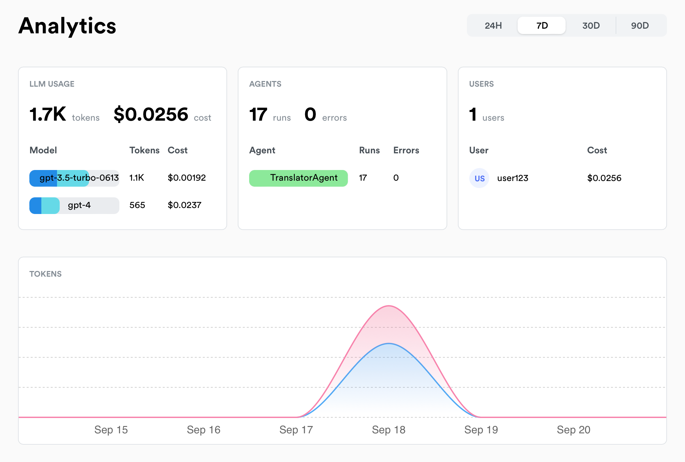Open the user123 profile link

pos(512,178)
